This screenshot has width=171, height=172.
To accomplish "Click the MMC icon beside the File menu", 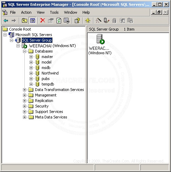I will tap(5, 12).
